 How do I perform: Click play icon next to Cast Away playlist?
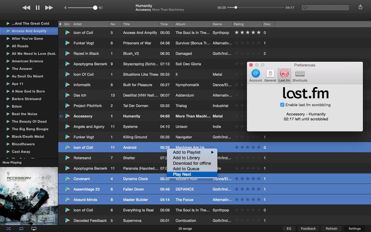click(8, 152)
